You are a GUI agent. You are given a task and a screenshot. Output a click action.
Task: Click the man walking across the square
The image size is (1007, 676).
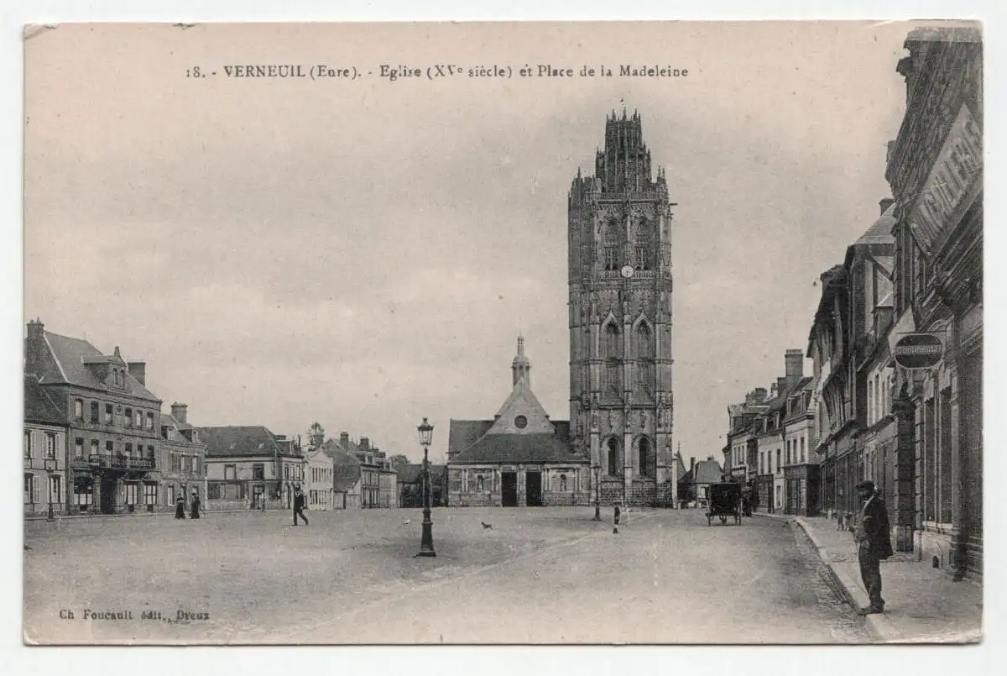tap(299, 507)
